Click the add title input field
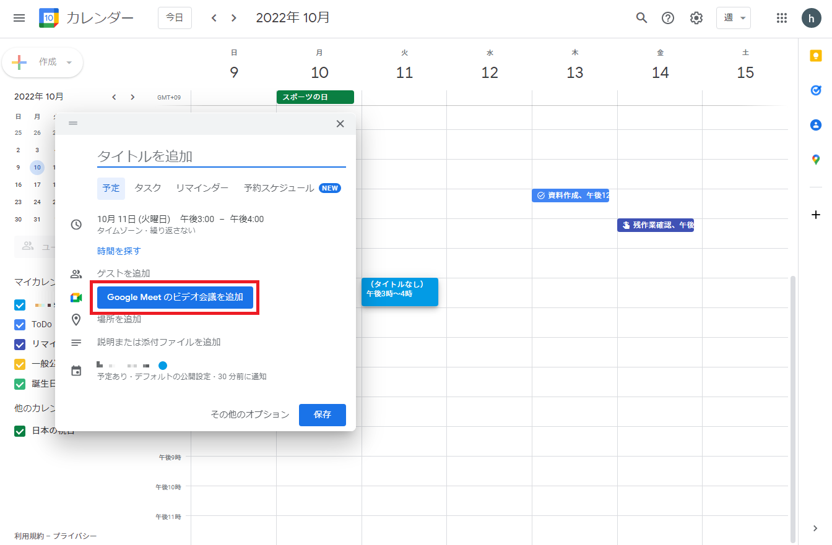Viewport: 832px width, 545px height. pyautogui.click(x=221, y=157)
